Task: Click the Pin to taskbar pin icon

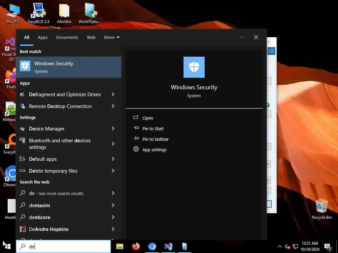Action: point(136,139)
